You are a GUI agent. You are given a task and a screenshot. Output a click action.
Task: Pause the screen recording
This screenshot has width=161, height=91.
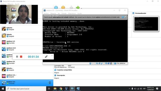click(17, 57)
